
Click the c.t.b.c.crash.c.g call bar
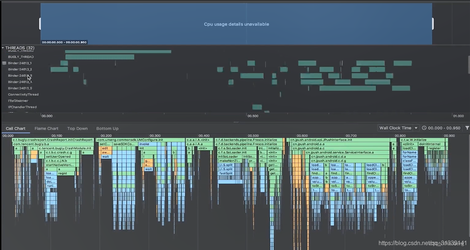[x=61, y=153]
